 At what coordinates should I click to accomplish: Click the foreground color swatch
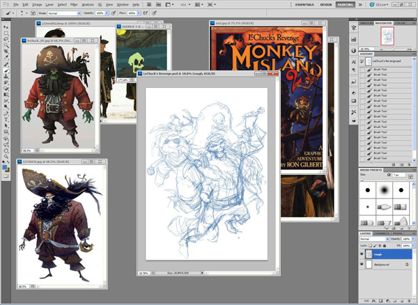coord(5,167)
